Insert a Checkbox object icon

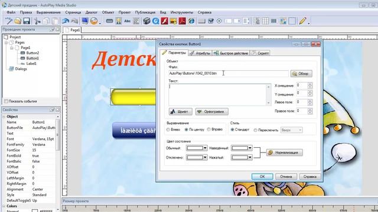[210, 21]
